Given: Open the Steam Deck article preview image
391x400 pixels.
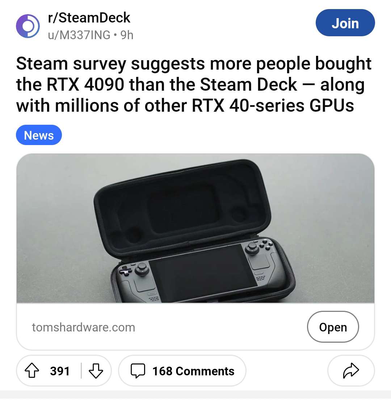Looking at the screenshot, I should [x=195, y=228].
